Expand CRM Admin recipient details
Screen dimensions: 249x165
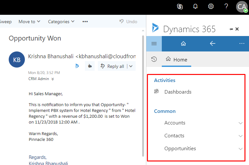click(x=53, y=79)
